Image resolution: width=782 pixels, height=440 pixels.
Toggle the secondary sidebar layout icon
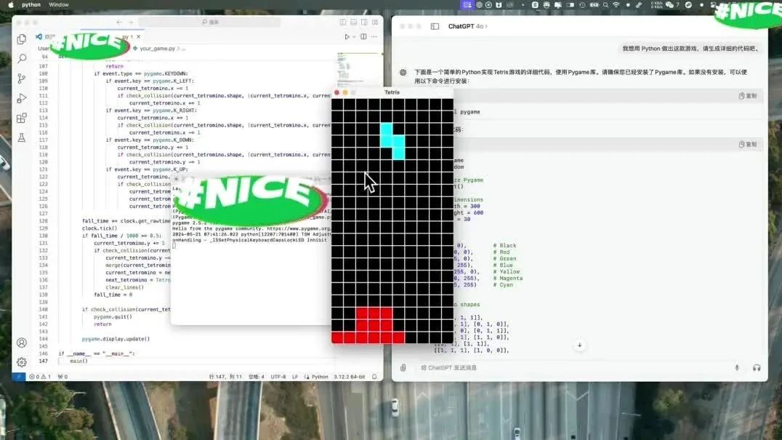(364, 22)
